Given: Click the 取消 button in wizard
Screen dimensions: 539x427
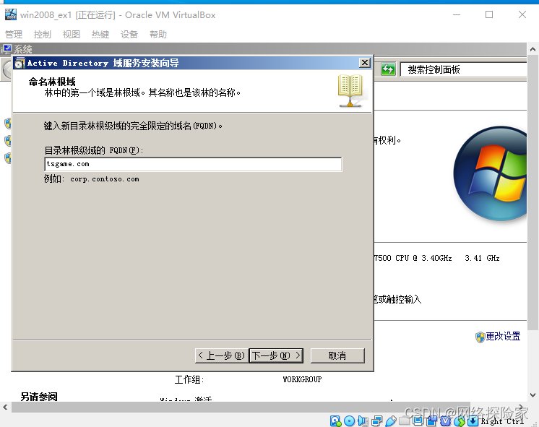Looking at the screenshot, I should 337,355.
